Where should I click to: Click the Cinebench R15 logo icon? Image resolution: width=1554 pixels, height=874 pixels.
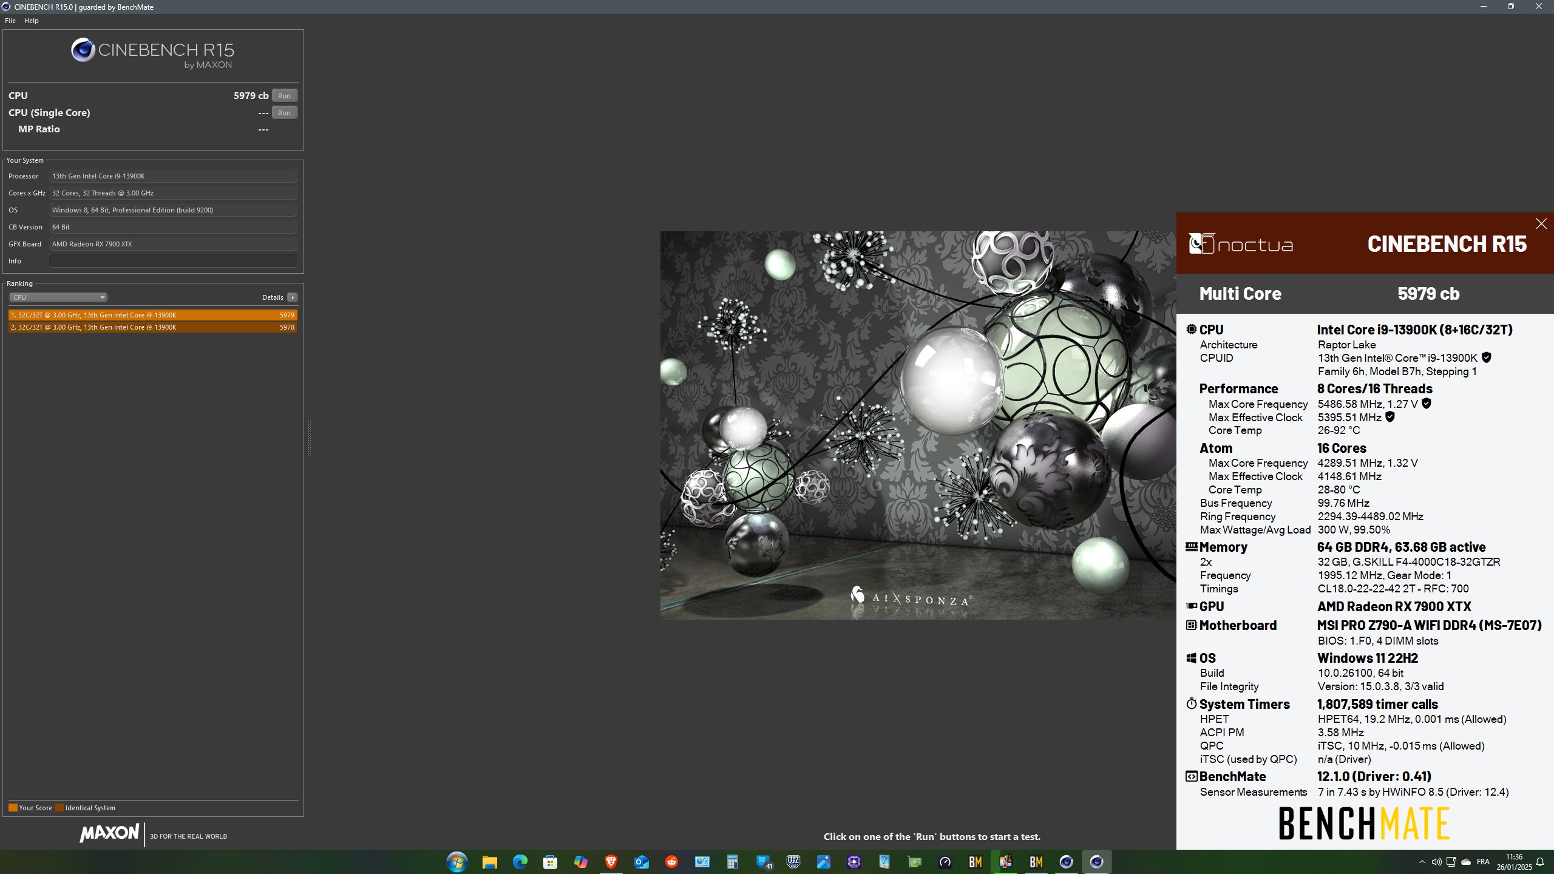click(83, 50)
